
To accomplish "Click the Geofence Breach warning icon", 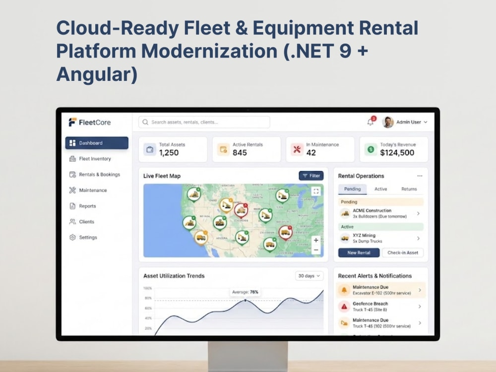I will (x=344, y=307).
